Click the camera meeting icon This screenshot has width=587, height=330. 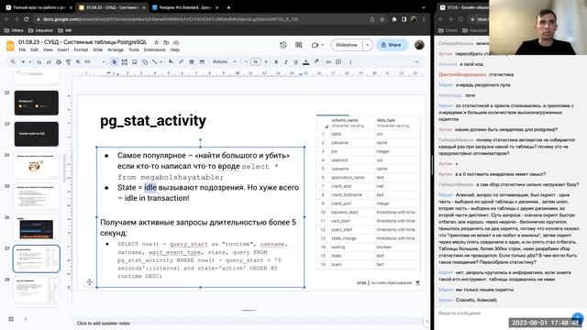[315, 45]
